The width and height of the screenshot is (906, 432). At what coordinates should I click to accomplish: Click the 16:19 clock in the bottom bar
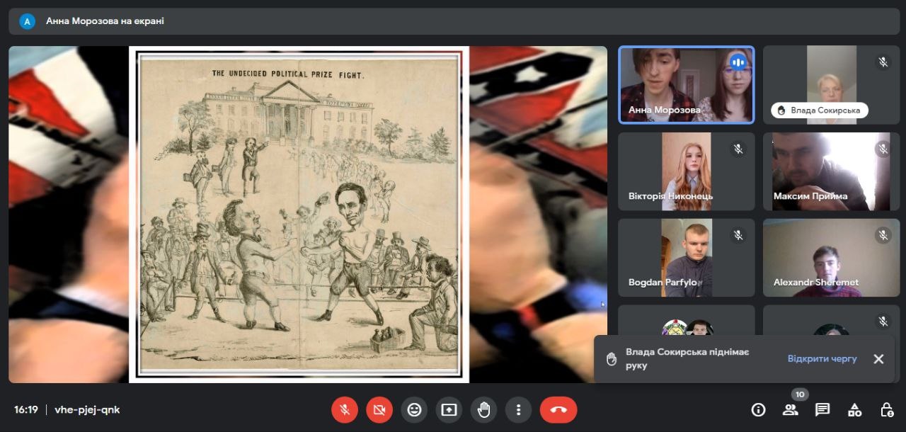click(25, 409)
